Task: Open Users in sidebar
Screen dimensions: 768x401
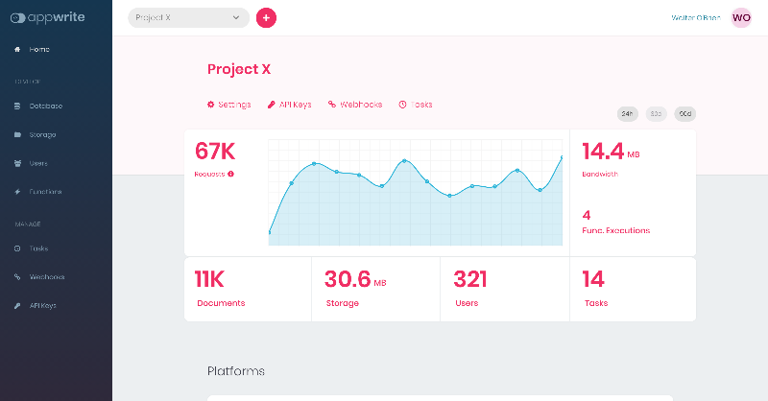Action: [x=38, y=163]
